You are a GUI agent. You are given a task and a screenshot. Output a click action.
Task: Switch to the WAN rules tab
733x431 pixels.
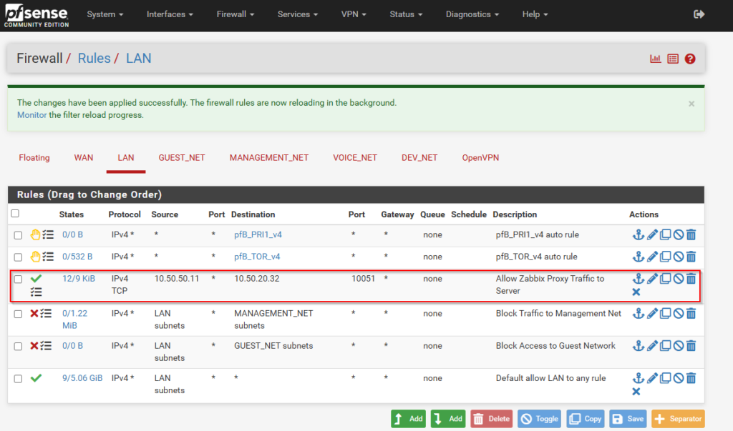(x=84, y=157)
